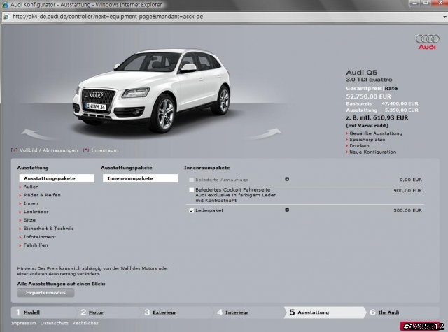Open Gewählte Ausstattung link
The height and width of the screenshot is (332, 448).
point(375,133)
